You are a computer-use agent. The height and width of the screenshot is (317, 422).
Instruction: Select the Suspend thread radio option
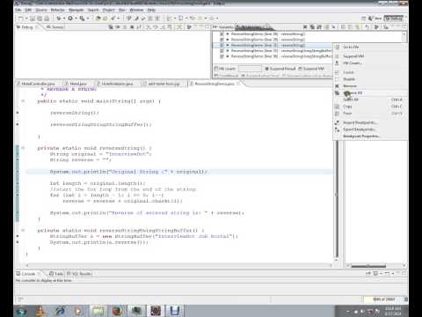(267, 69)
